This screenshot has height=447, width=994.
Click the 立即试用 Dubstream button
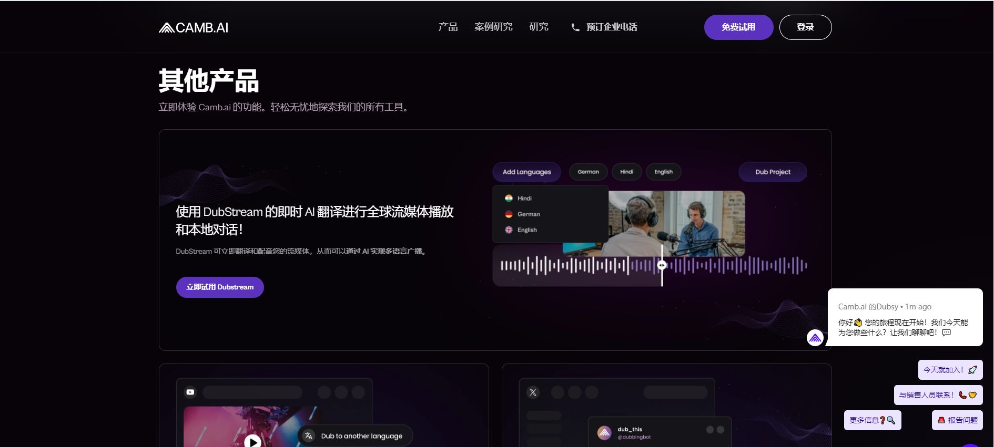click(220, 287)
